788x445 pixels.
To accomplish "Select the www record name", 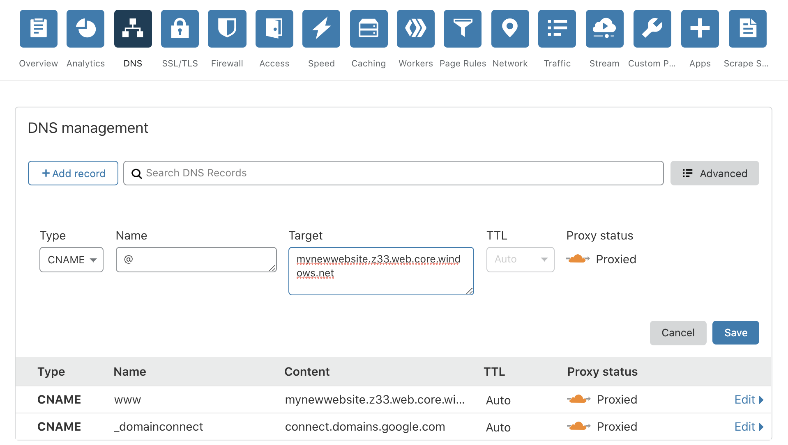I will (x=127, y=399).
